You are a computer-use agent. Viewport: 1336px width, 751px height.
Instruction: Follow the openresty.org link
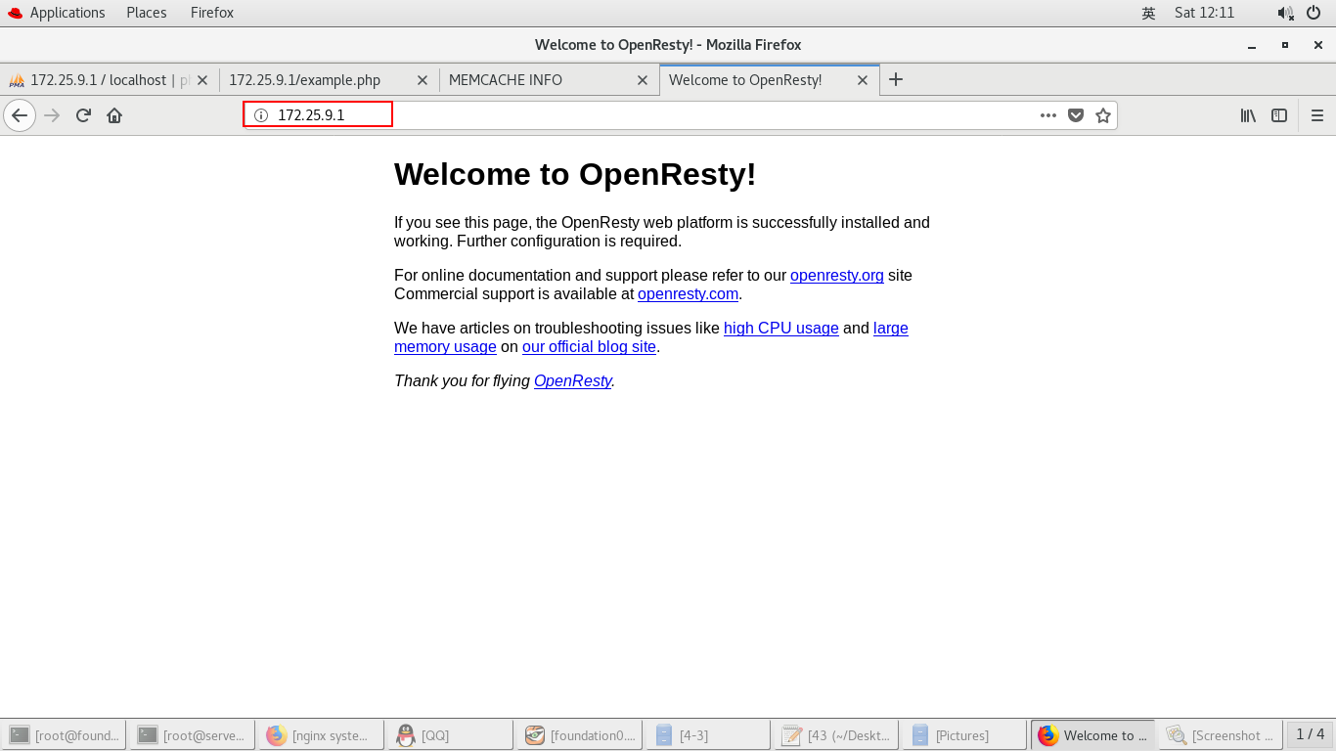837,276
